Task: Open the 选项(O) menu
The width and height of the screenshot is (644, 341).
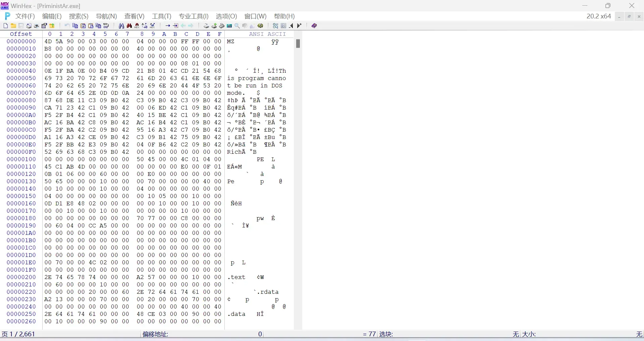Action: pos(226,16)
